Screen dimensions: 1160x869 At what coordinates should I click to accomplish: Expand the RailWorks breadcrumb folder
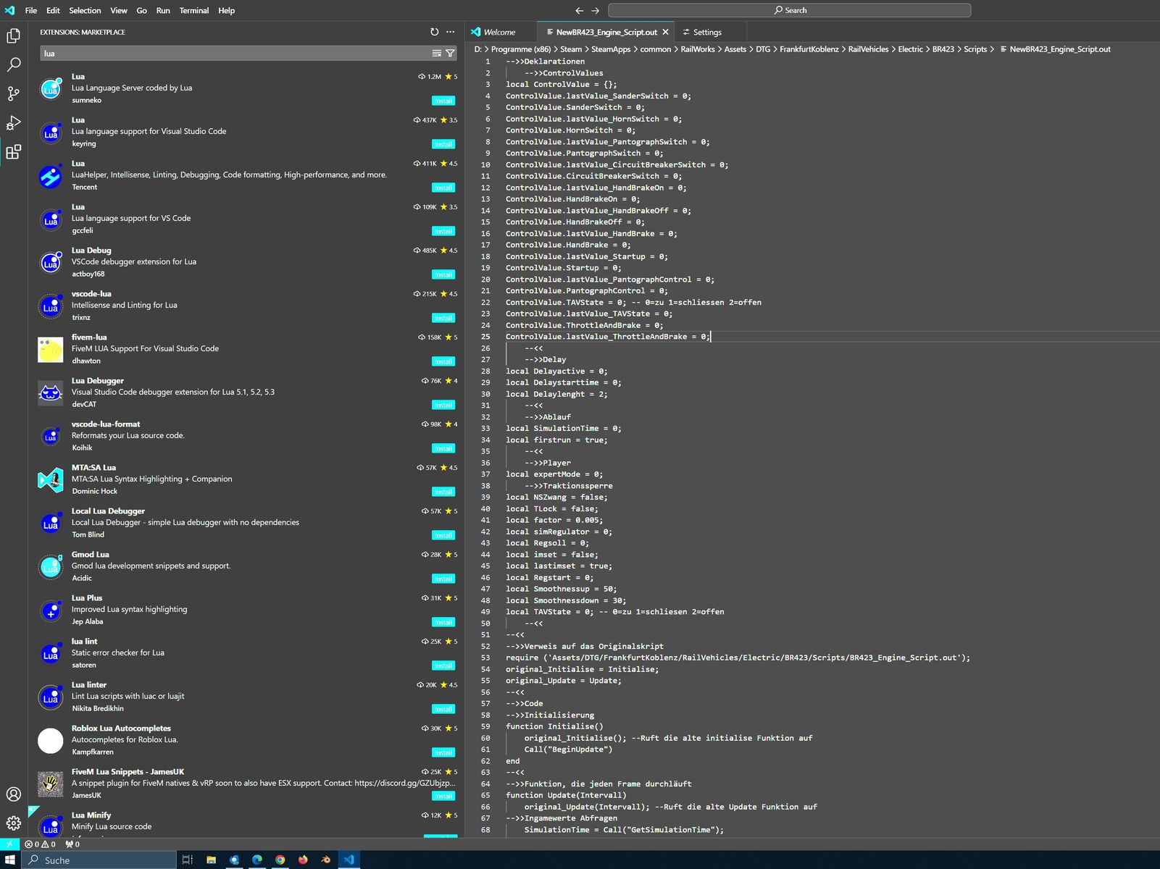point(698,49)
